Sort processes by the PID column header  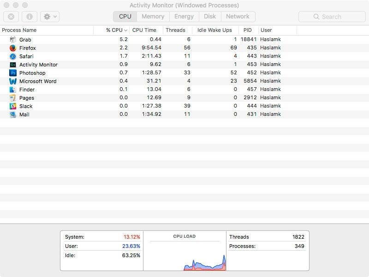[248, 30]
